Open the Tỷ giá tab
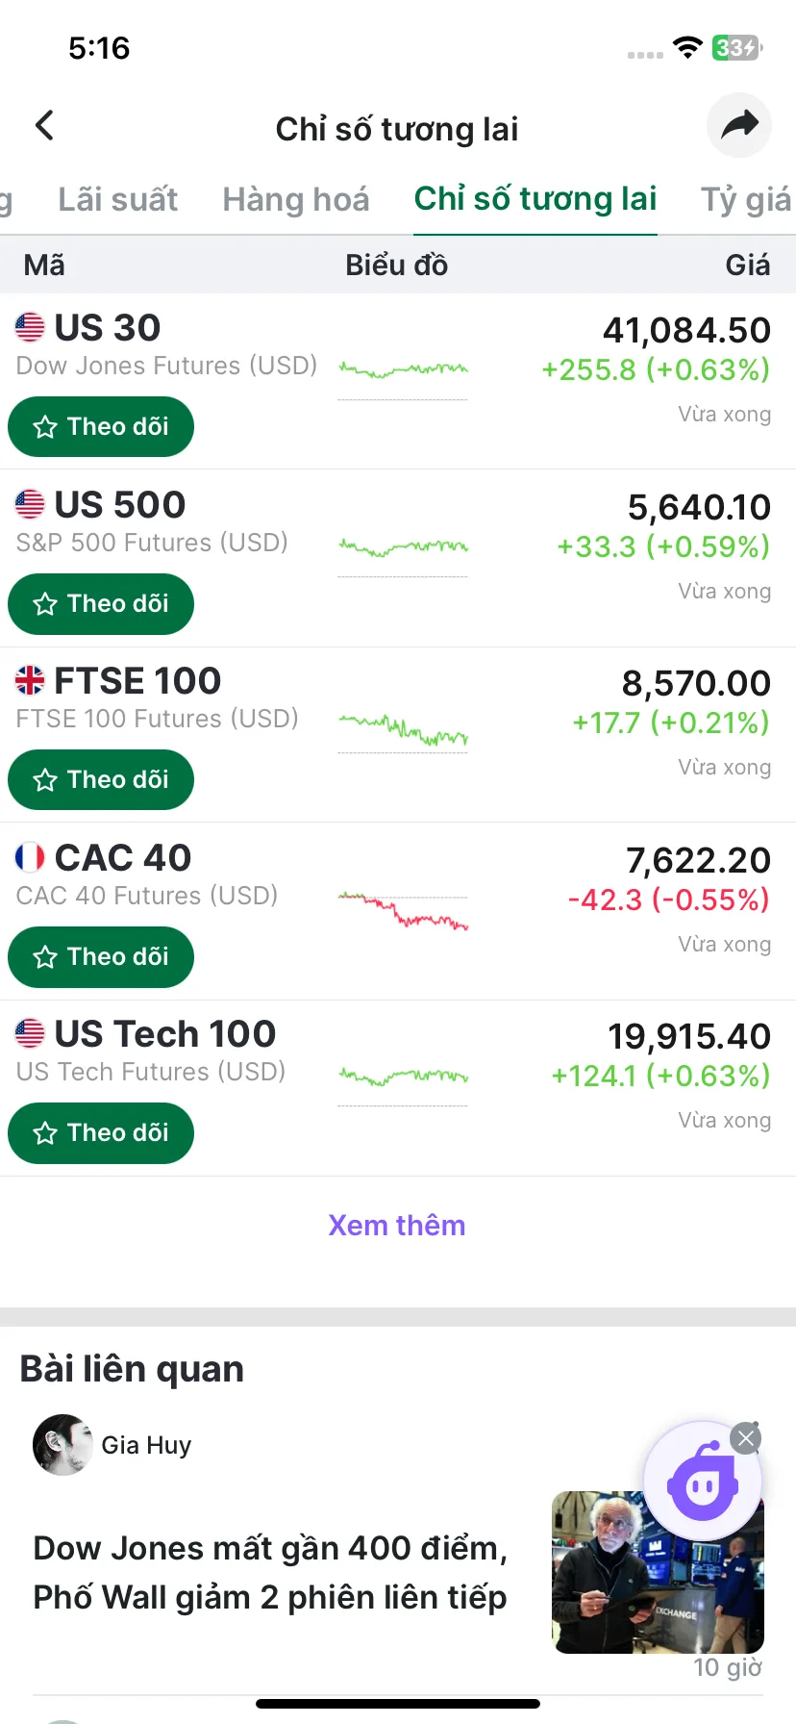The image size is (796, 1724). click(x=746, y=199)
